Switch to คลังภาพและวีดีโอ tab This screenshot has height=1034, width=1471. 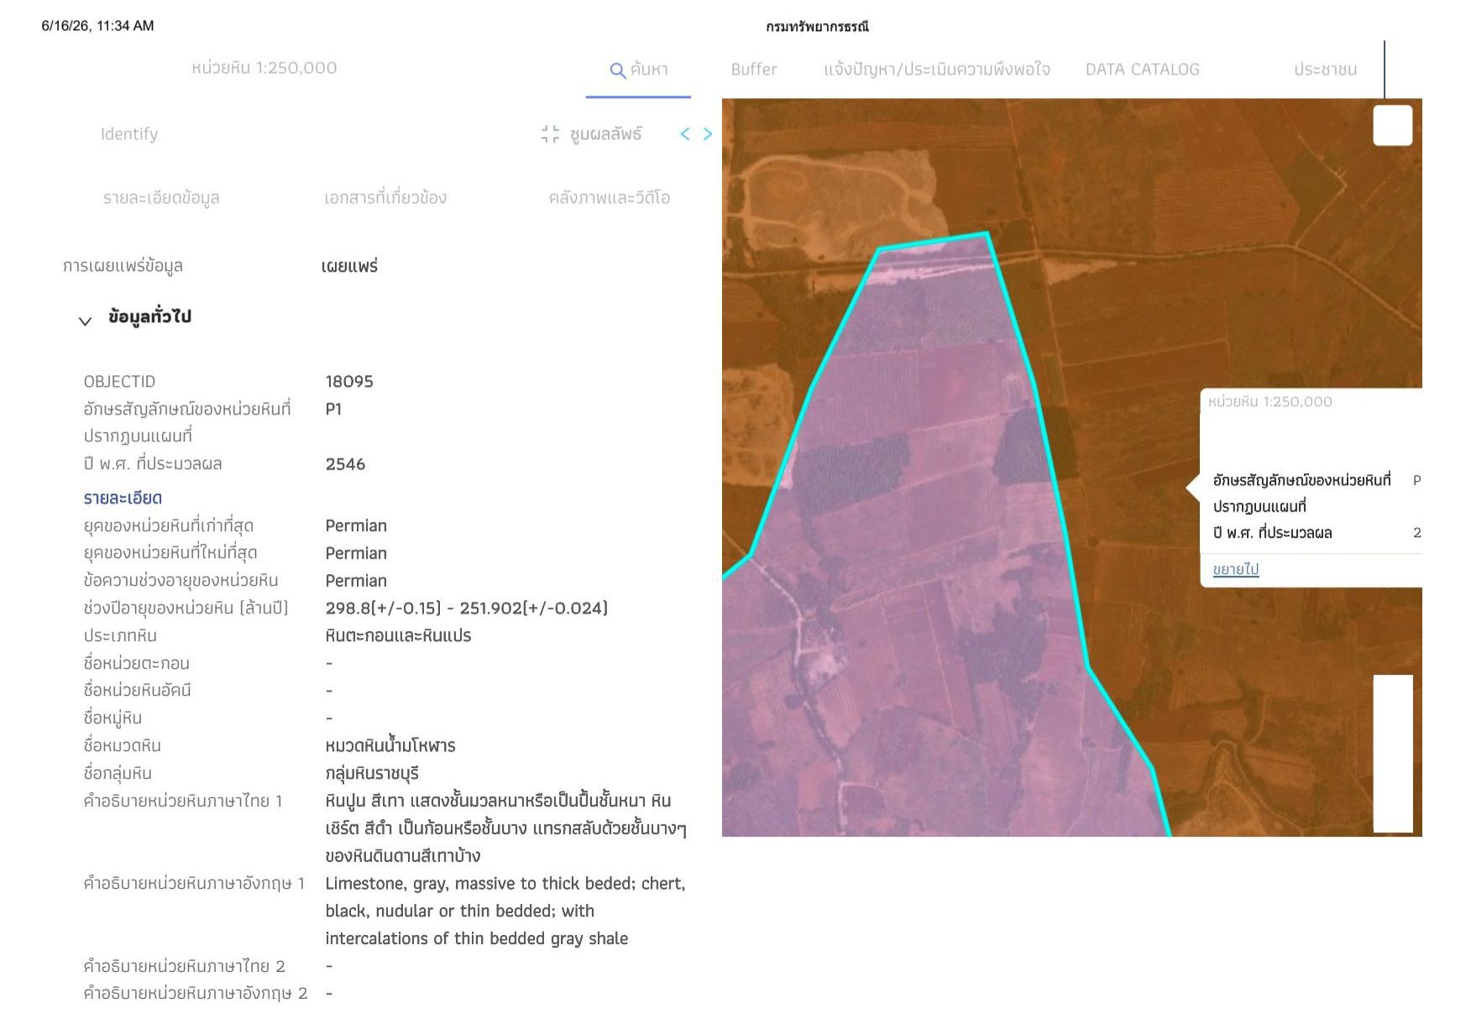(610, 198)
